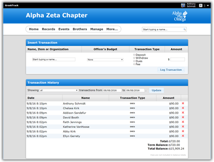Screen dimensions: 214x162
Task: Click the name Ellyn Gerrety
Action: [71, 136]
